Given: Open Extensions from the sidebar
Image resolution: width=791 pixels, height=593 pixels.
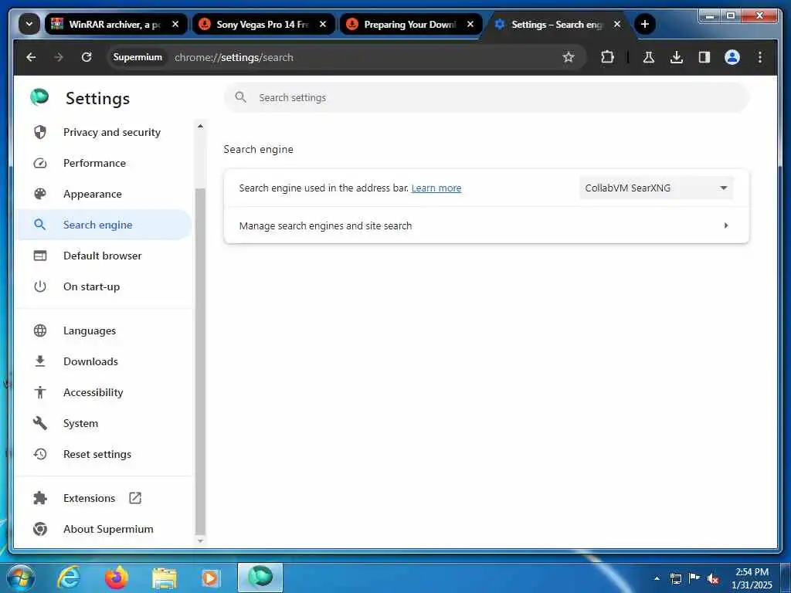Looking at the screenshot, I should click(x=104, y=498).
